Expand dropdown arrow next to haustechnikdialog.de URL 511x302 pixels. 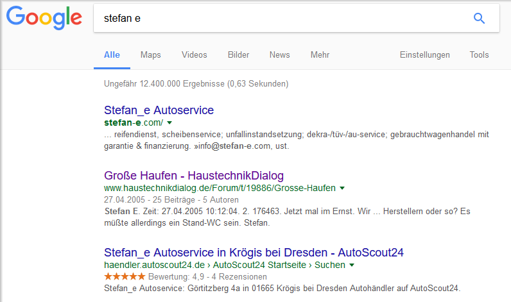(x=342, y=188)
